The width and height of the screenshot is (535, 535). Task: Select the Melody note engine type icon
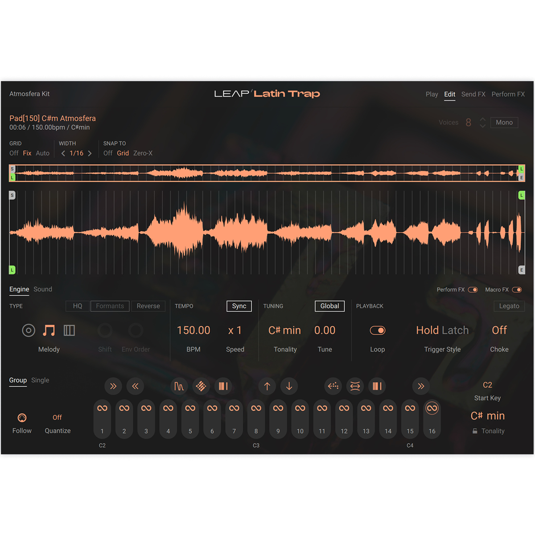coord(49,330)
